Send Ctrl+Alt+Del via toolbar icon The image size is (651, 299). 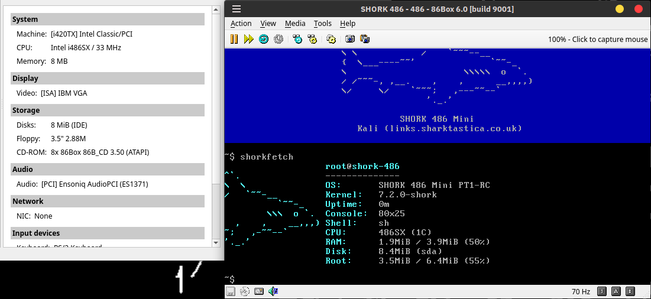pyautogui.click(x=297, y=39)
